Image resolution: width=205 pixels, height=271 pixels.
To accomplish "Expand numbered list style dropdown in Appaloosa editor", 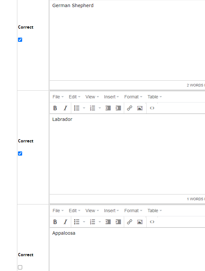I will tap(100, 222).
